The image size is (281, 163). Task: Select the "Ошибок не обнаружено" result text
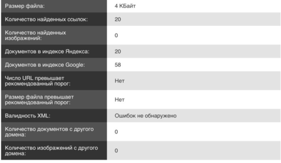tap(146, 116)
